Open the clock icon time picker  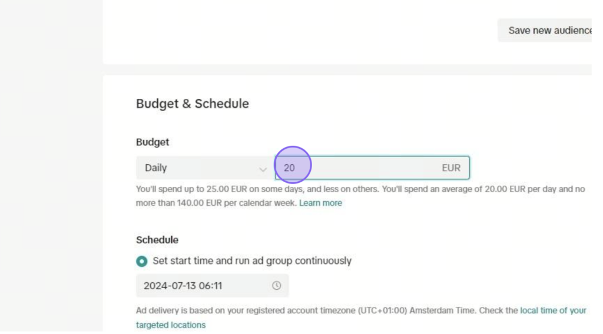(277, 286)
